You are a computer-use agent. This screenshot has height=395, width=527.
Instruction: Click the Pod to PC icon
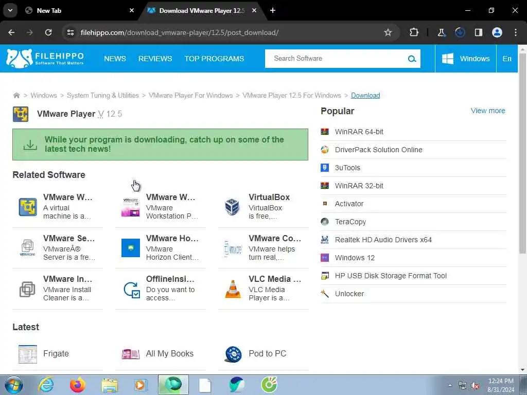(233, 354)
